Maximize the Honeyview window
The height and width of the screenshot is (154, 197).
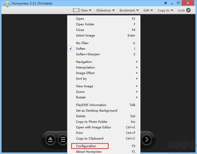coord(178,3)
